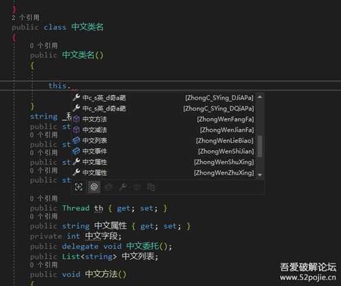Click the property name 'th'
Viewport: 341px width, 286px height.
tap(99, 208)
